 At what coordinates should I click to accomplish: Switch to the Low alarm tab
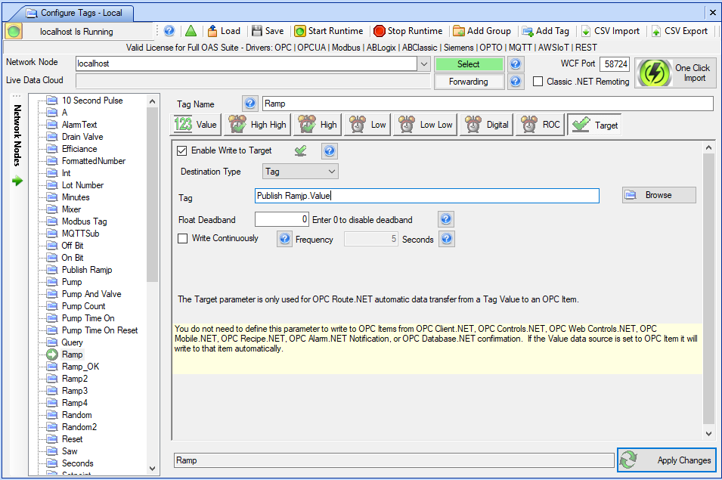tap(367, 124)
